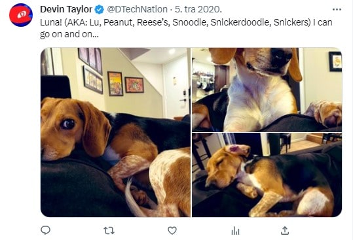
Task: Open the tweet's 5. tra 2020. timestamp
Action: [x=198, y=9]
